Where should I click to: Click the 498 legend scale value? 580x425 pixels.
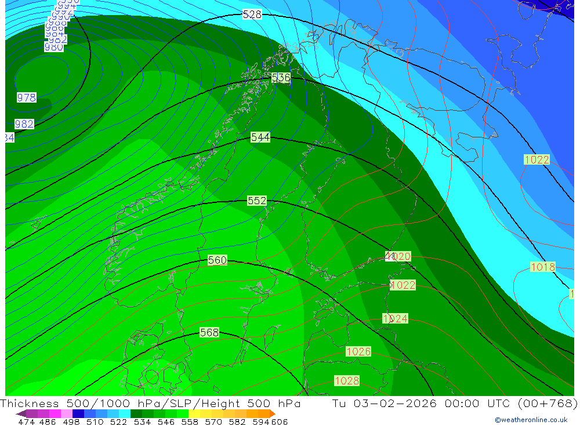coord(71,422)
